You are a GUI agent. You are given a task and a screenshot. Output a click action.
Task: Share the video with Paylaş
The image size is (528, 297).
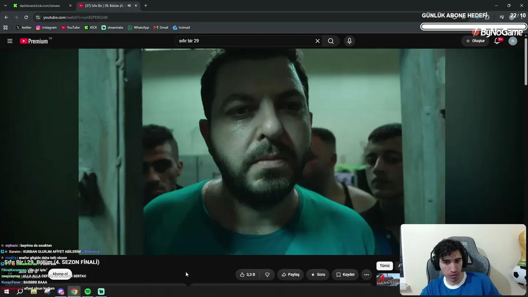(x=290, y=274)
